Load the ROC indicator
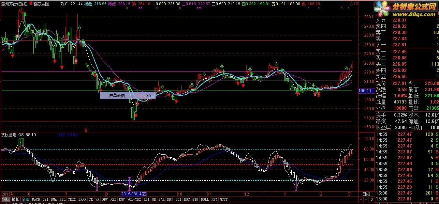This screenshot has height=204, width=439. [x=187, y=199]
